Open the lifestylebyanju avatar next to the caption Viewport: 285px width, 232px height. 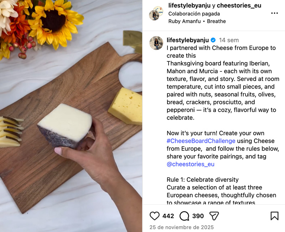click(156, 43)
